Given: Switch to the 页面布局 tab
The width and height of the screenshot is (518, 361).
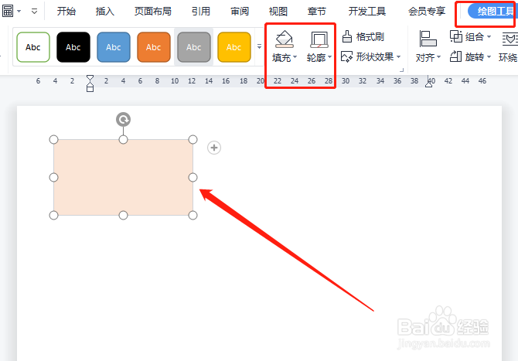Looking at the screenshot, I should pyautogui.click(x=152, y=12).
